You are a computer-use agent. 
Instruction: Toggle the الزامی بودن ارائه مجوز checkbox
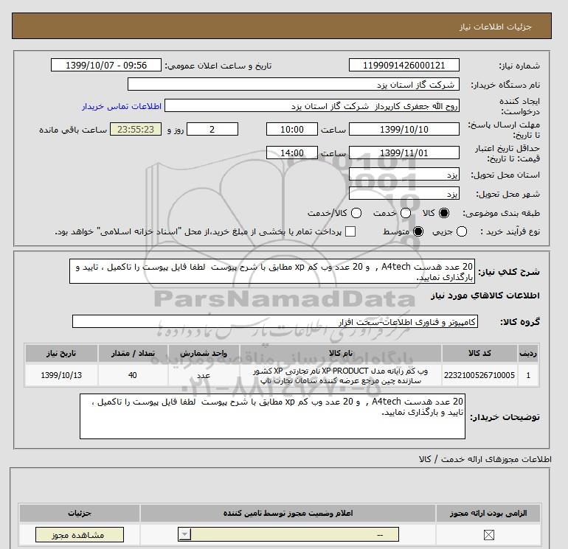pos(488,534)
